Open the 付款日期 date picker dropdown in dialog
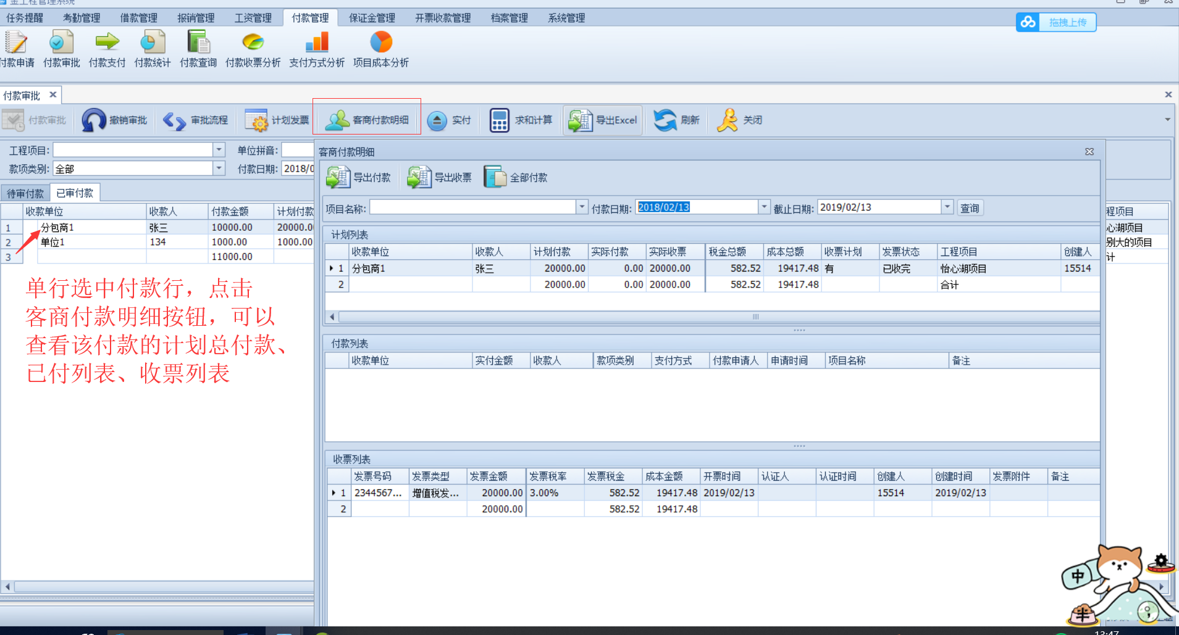 point(764,207)
